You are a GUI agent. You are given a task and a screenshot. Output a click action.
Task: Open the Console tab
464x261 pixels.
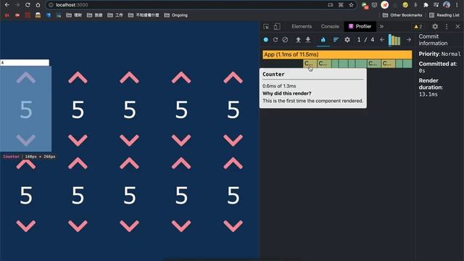[330, 26]
